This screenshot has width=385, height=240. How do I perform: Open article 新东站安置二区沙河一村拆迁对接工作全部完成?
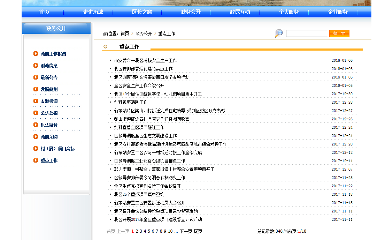coord(158,152)
